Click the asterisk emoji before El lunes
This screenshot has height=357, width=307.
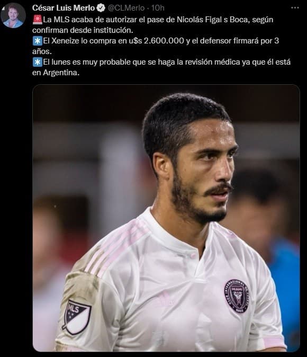(38, 62)
